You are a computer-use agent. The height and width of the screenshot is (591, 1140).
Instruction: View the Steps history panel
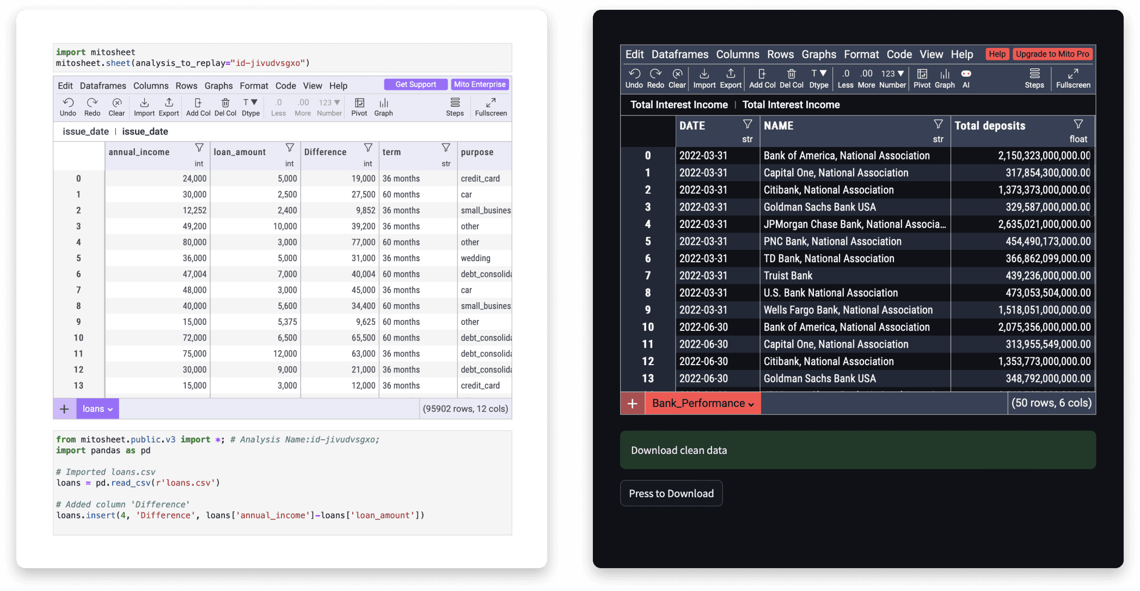[455, 107]
